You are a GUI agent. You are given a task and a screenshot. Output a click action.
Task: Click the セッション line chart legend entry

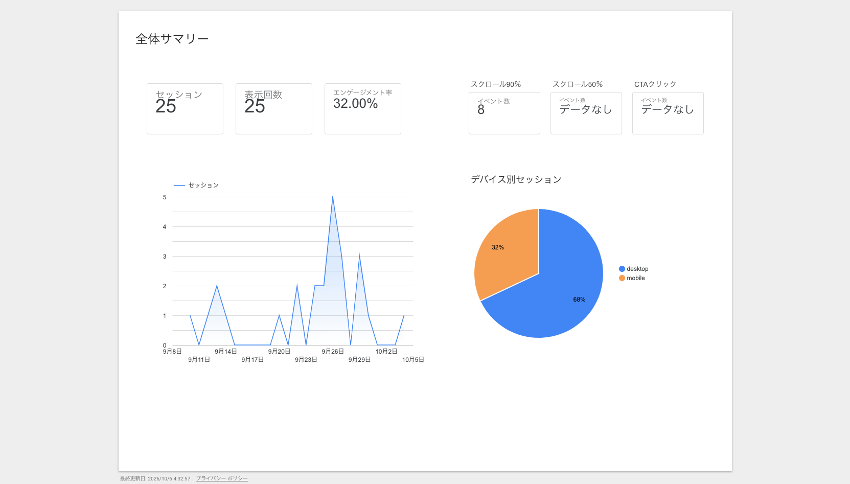(x=196, y=185)
